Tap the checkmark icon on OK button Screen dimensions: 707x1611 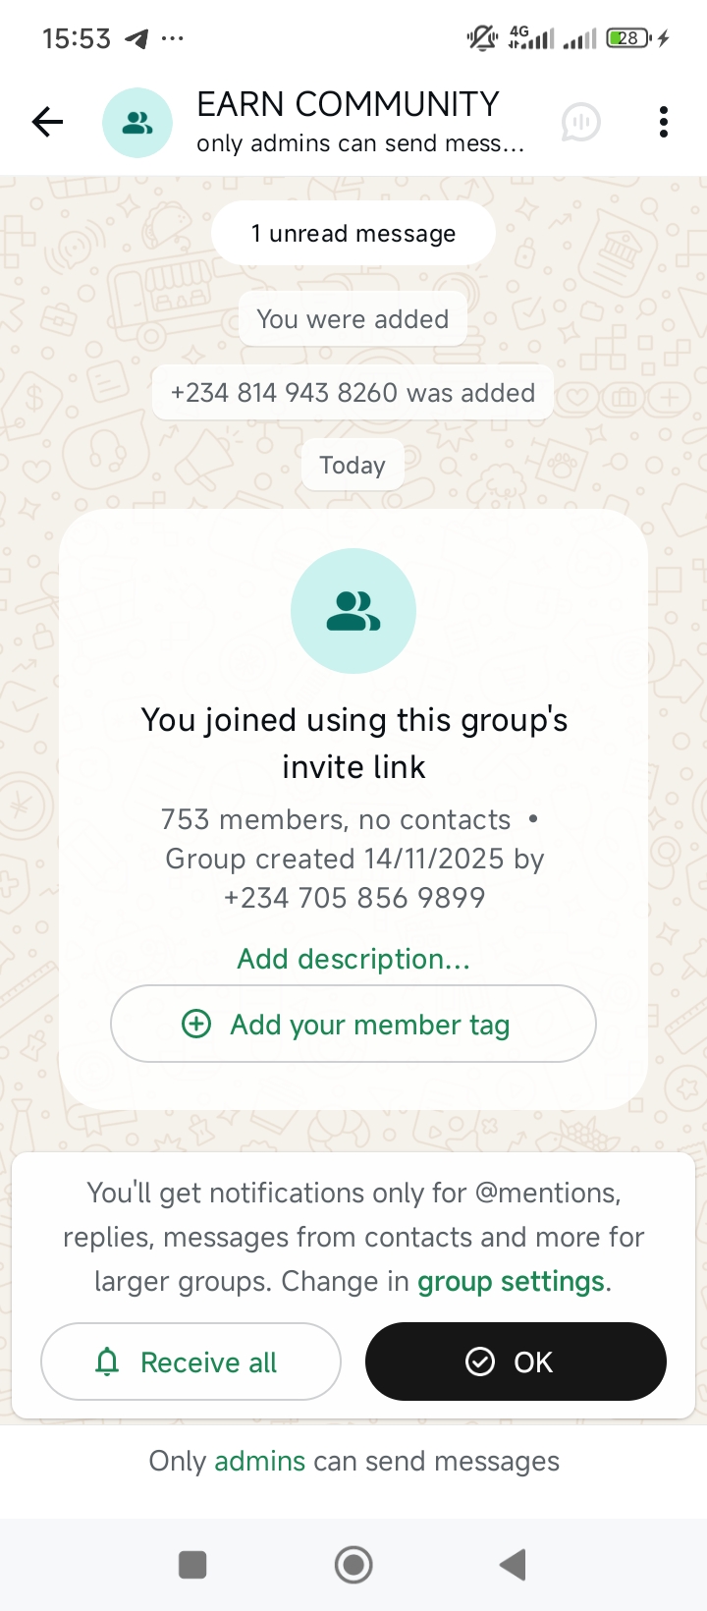click(480, 1361)
